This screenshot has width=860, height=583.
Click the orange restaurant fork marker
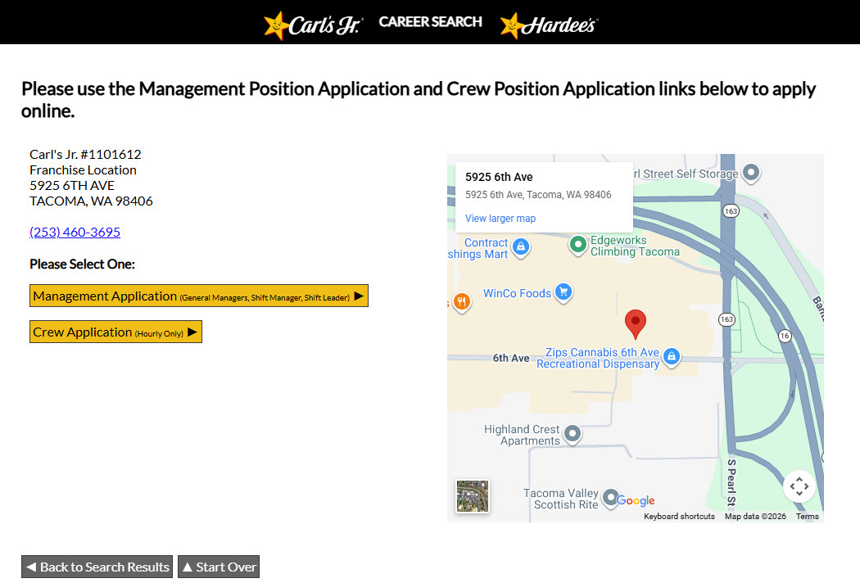[x=462, y=301]
